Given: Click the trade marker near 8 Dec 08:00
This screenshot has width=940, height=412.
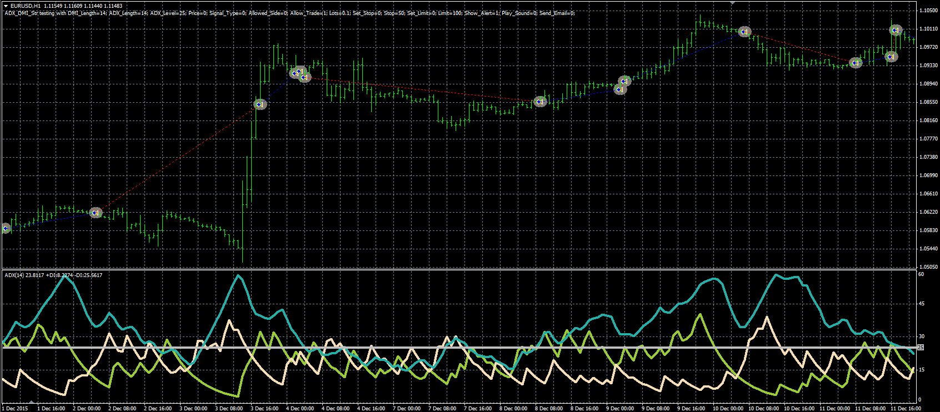Looking at the screenshot, I should point(540,102).
